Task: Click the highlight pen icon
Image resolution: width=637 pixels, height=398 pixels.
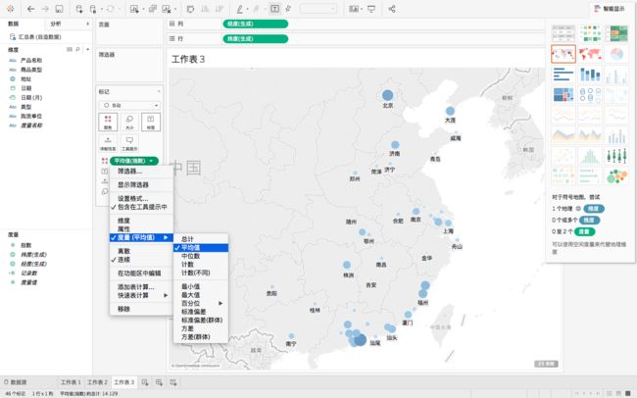Action: coord(240,9)
